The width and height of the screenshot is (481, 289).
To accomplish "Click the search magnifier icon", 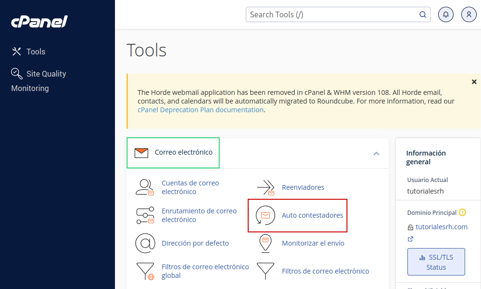I will click(x=423, y=14).
